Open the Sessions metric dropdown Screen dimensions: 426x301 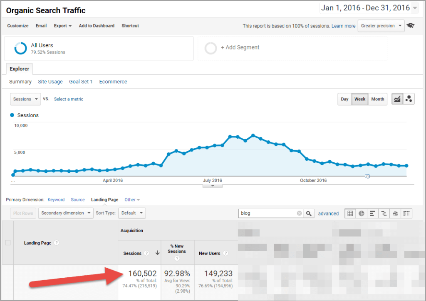(25, 99)
